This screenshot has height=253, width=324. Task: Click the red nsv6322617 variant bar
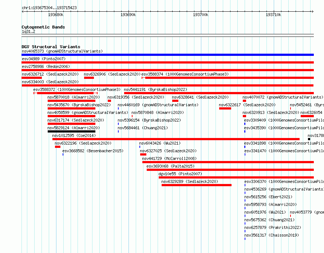pyautogui.click(x=225, y=108)
